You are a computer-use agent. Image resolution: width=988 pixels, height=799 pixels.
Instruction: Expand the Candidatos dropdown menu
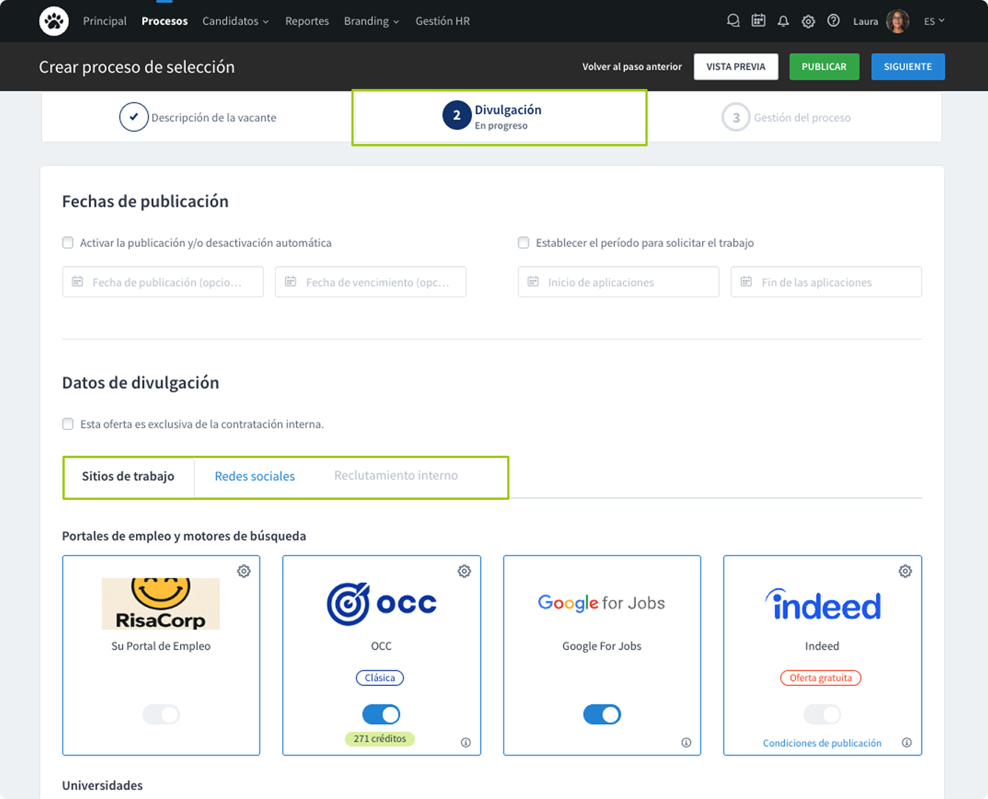coord(235,21)
